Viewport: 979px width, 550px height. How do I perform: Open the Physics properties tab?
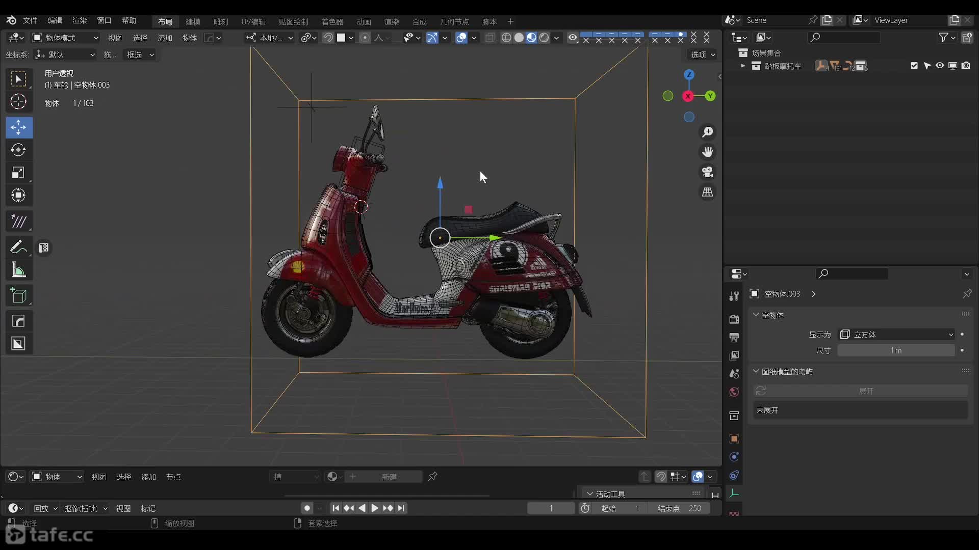[x=734, y=457]
